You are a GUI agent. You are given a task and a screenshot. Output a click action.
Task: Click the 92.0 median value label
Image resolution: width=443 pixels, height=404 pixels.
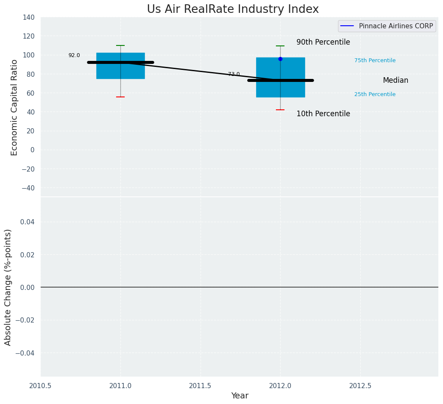(74, 55)
